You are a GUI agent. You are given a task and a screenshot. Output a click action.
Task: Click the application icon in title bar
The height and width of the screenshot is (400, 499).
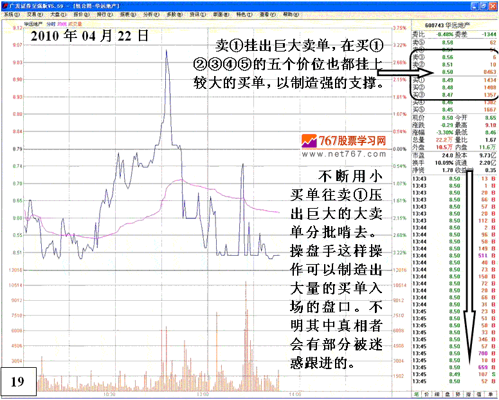(4, 5)
